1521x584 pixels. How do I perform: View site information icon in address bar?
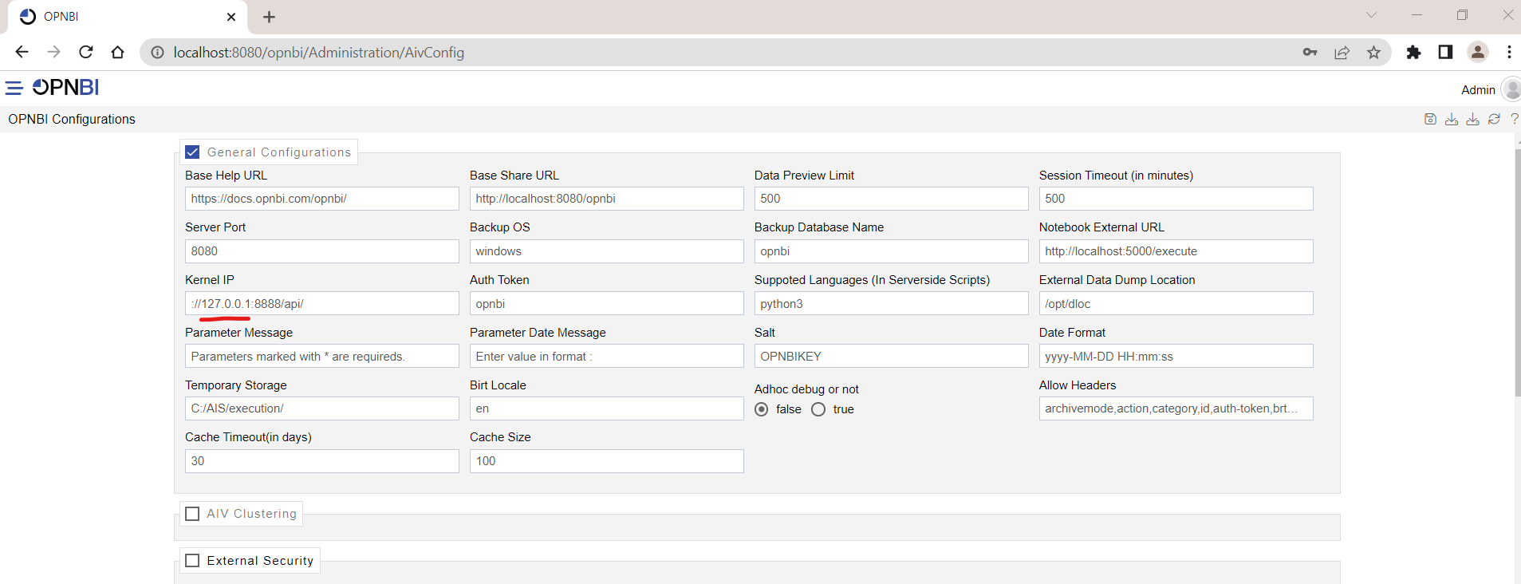pos(157,52)
